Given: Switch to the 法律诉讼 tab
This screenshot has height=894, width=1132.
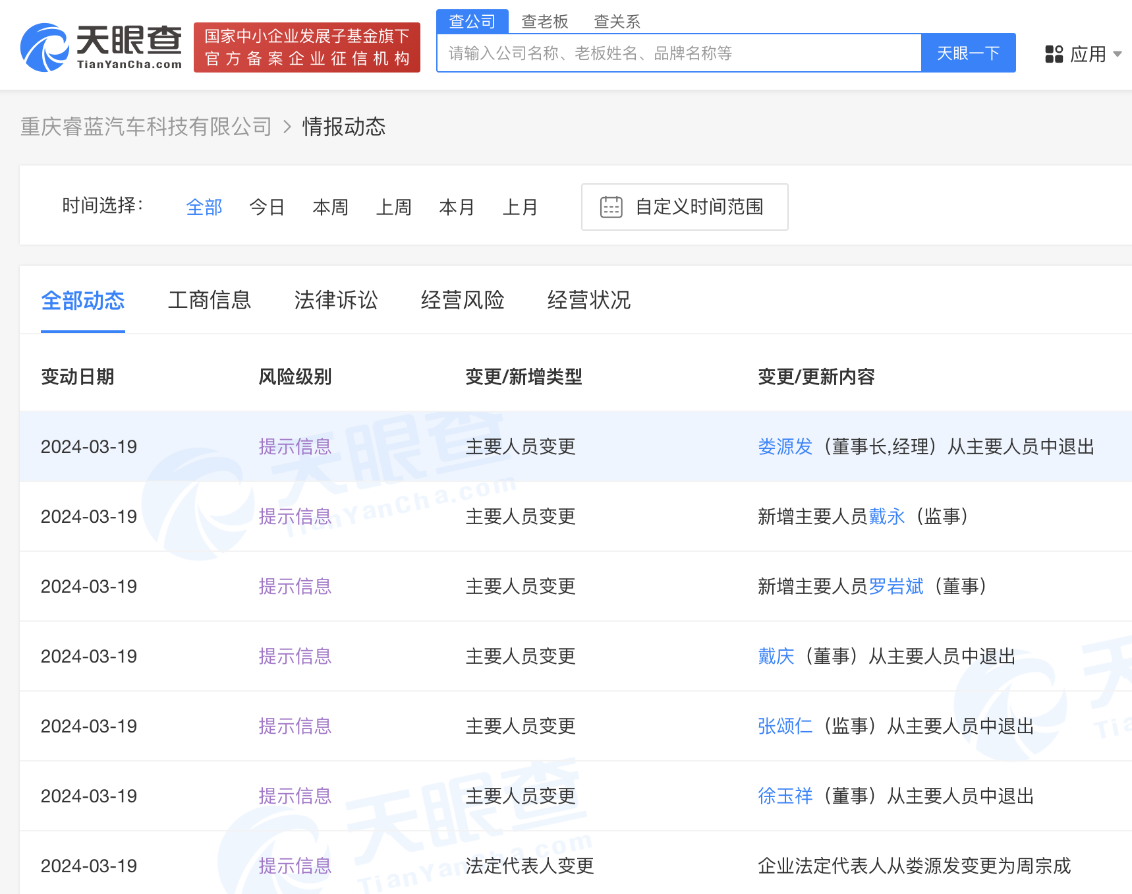Looking at the screenshot, I should 336,301.
